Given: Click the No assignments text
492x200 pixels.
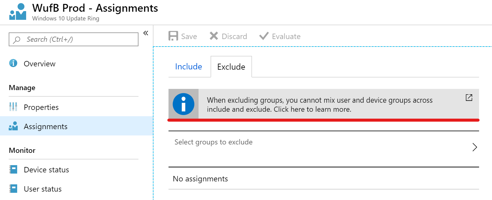Looking at the screenshot, I should pyautogui.click(x=200, y=179).
